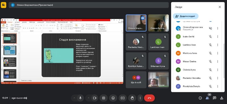Open meeting details info icon

pos(200,98)
